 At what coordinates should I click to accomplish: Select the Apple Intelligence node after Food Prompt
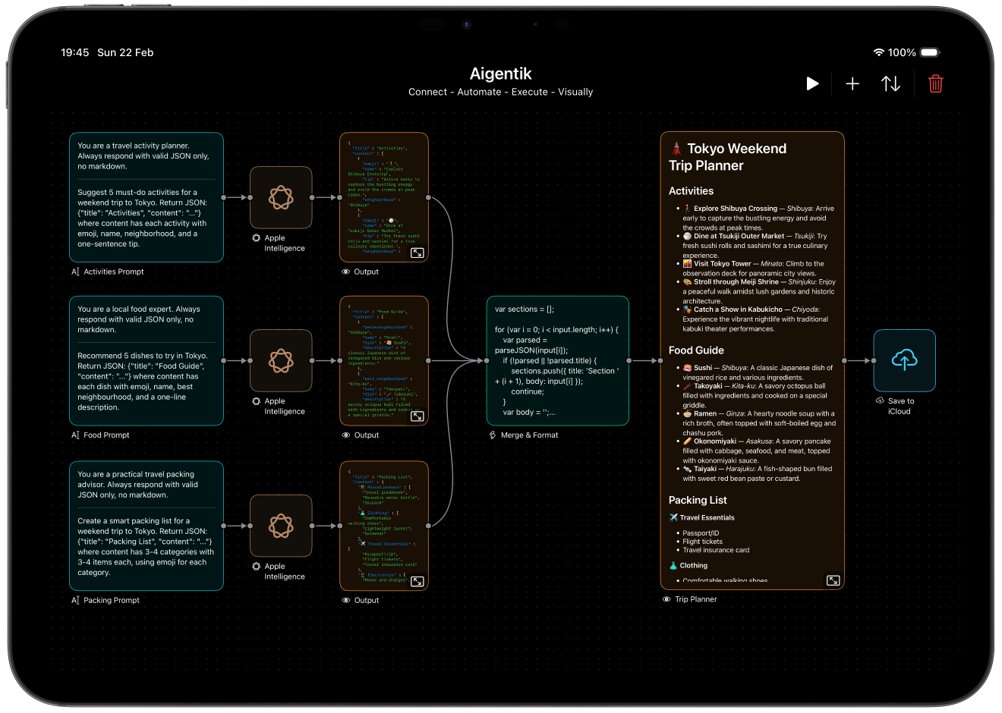(x=281, y=362)
